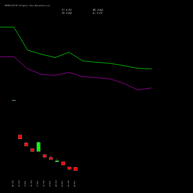Click the '24 Feb' date axis label

[x=68, y=184]
